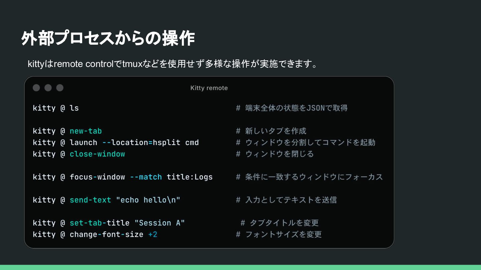
Task: Click the comment フォントサイズを変更
Action: [x=279, y=235]
